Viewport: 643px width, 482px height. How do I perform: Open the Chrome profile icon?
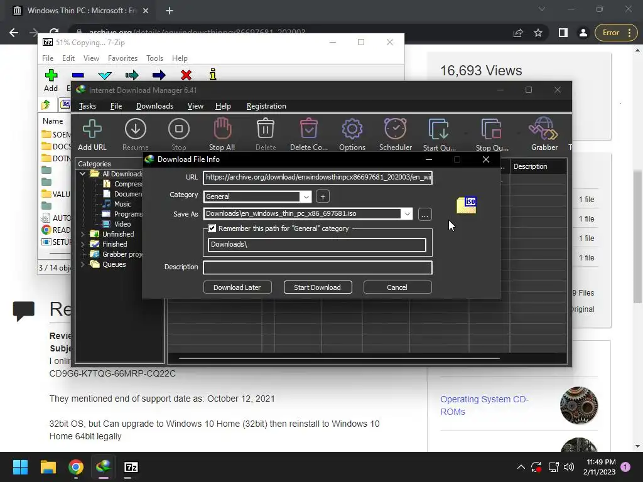pyautogui.click(x=583, y=33)
